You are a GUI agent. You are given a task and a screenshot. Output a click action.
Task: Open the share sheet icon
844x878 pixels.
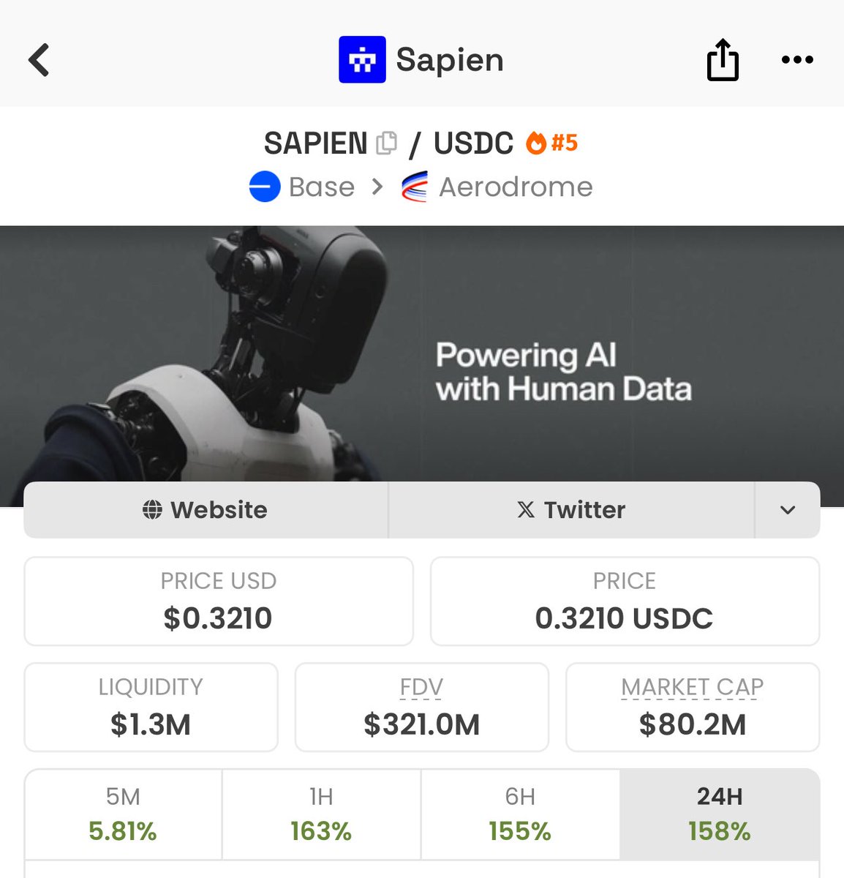723,60
